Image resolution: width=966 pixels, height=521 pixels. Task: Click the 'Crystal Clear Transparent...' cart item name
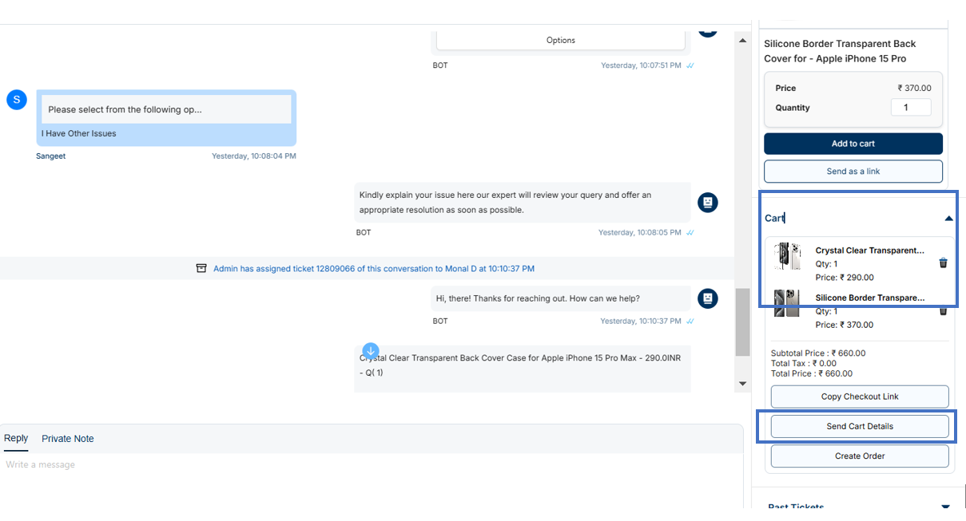[870, 251]
